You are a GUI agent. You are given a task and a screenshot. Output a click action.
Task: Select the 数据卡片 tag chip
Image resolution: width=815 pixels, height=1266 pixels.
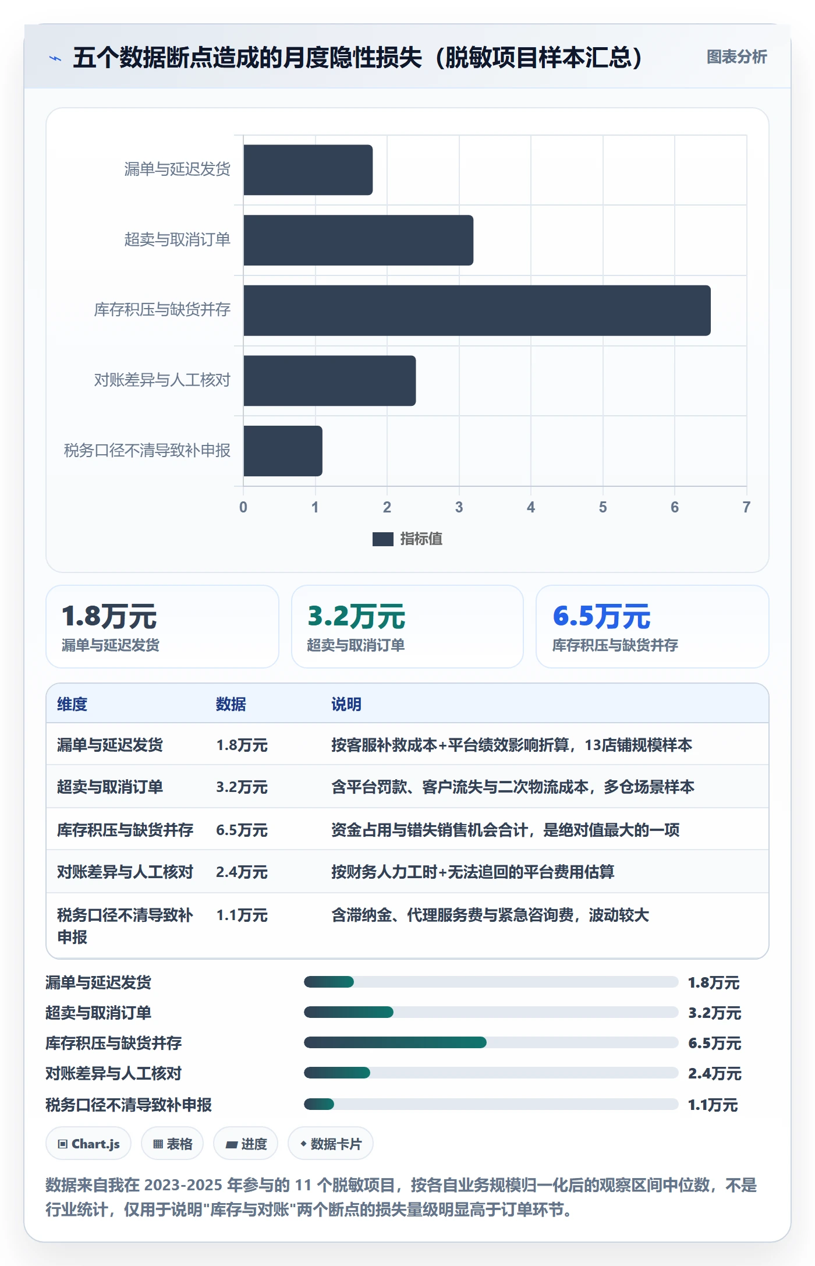(x=331, y=1144)
